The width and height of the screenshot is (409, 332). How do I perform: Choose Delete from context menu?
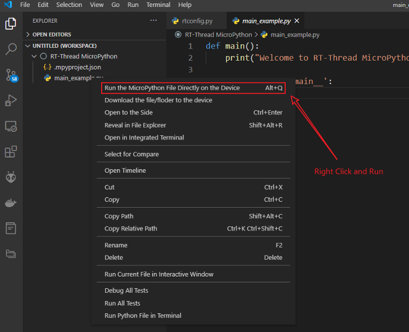[193, 257]
